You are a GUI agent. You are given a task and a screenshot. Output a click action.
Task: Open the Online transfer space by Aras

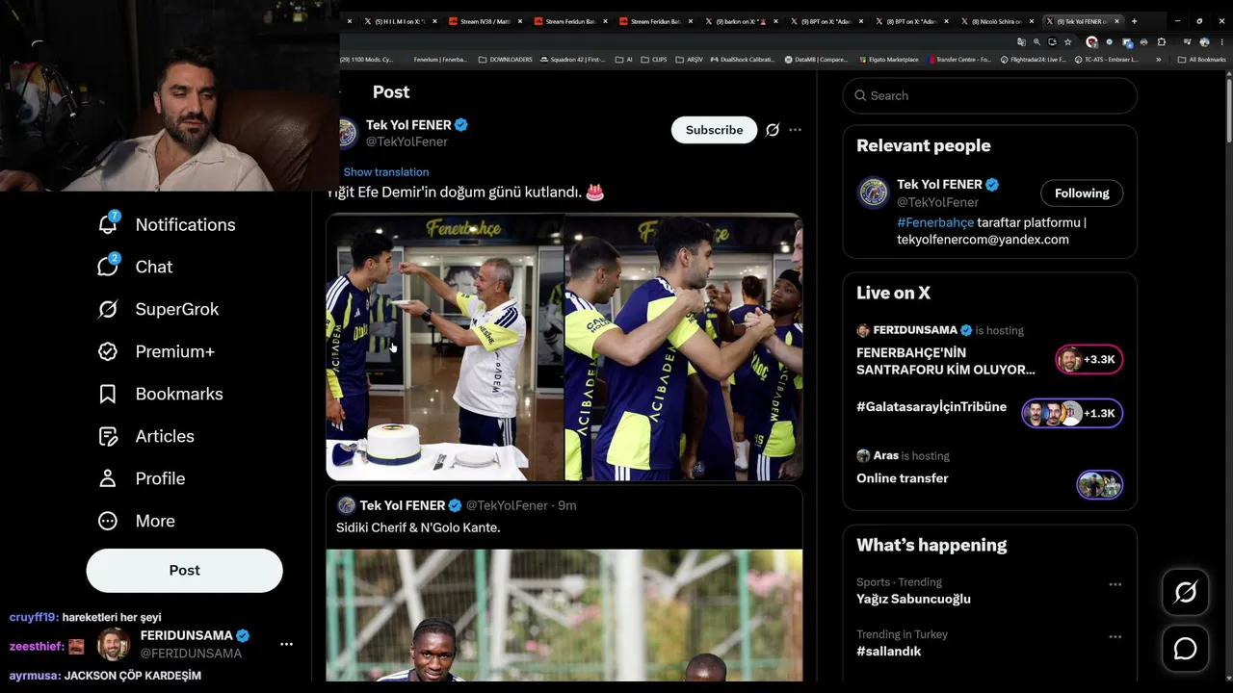[x=903, y=478]
